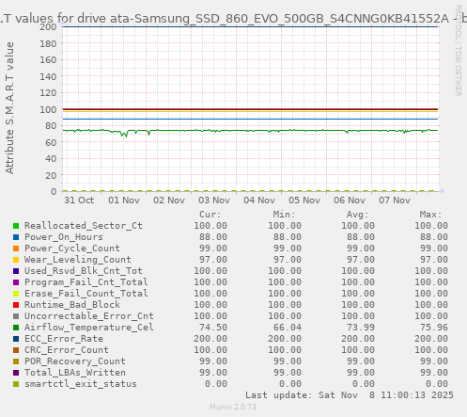Click Airflow temperature maximum value 75.96
Viewport: 467px width, 417px height.
tap(434, 328)
